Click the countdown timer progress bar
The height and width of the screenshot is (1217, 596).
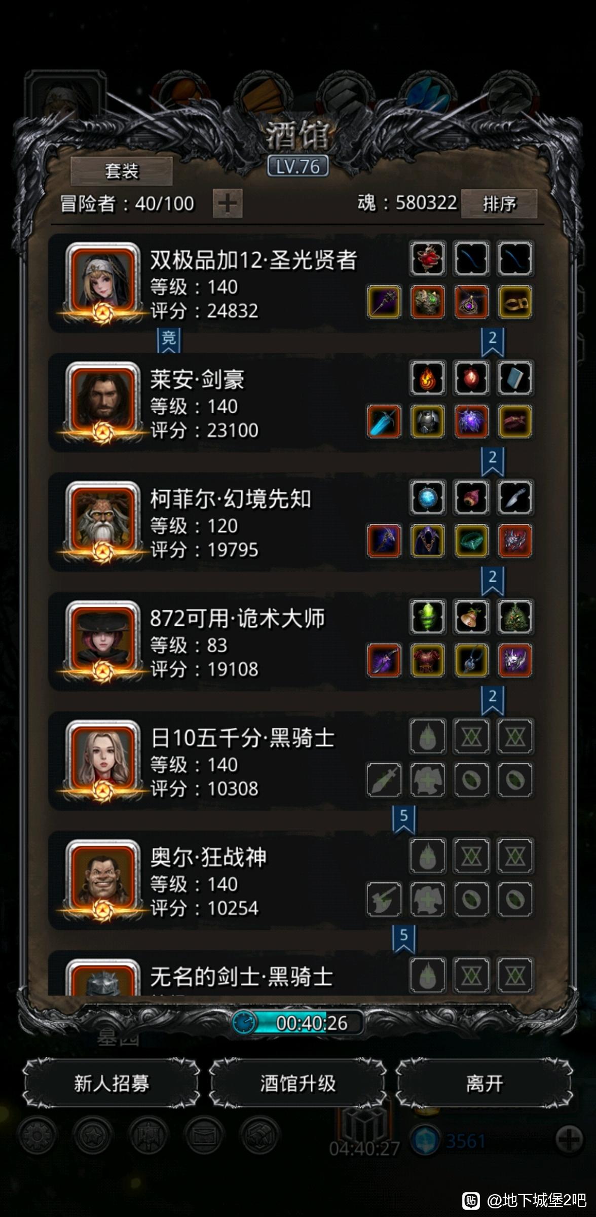click(298, 1022)
